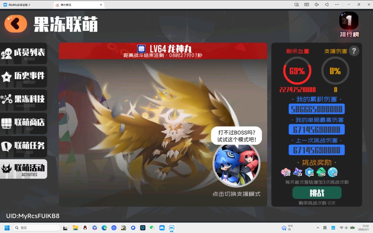Select the blue cube reward icon labeled 22
This screenshot has width=373, height=233.
coord(309,172)
